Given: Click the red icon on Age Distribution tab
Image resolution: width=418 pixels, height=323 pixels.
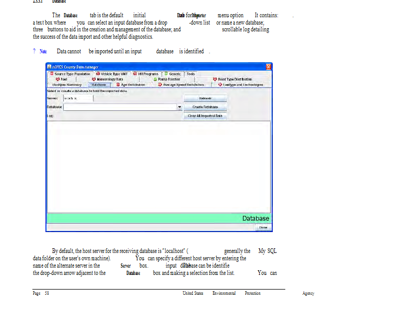Looking at the screenshot, I should 118,84.
